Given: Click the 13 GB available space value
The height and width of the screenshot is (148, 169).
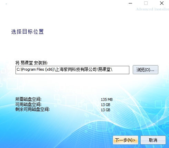Looking at the screenshot, I should point(106,105).
